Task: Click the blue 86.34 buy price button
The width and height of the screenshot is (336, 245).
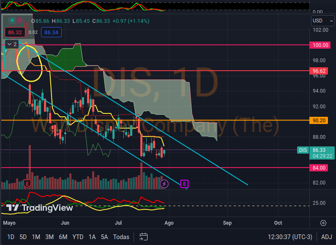Action: tap(51, 32)
